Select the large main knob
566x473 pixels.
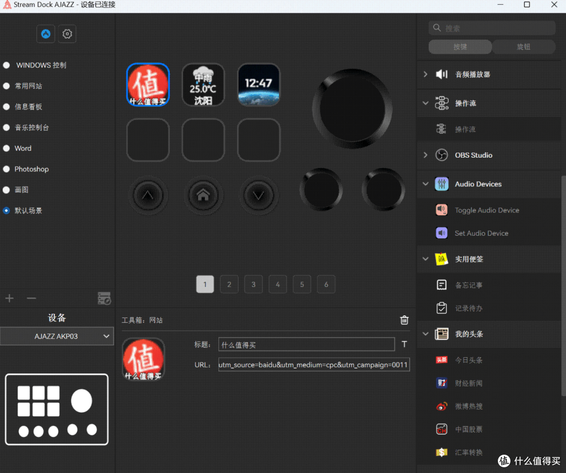click(352, 108)
